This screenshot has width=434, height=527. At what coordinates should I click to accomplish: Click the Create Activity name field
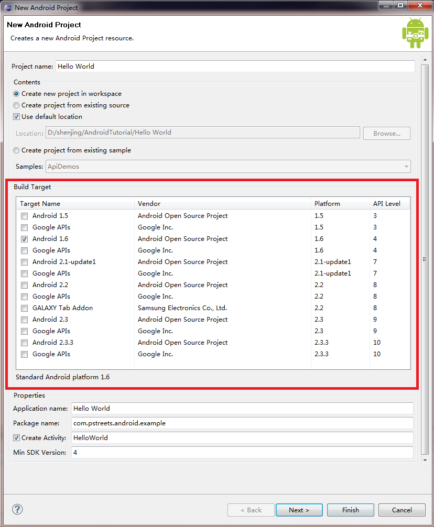point(242,437)
